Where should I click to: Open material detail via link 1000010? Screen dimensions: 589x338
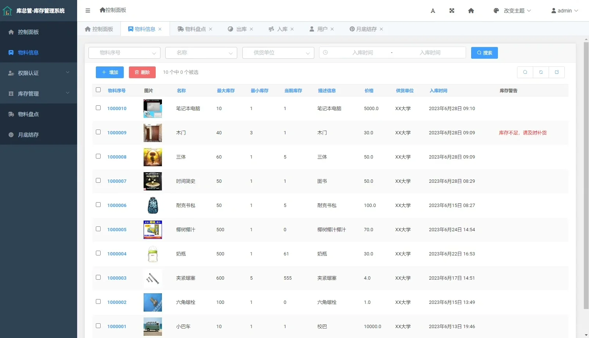click(116, 108)
